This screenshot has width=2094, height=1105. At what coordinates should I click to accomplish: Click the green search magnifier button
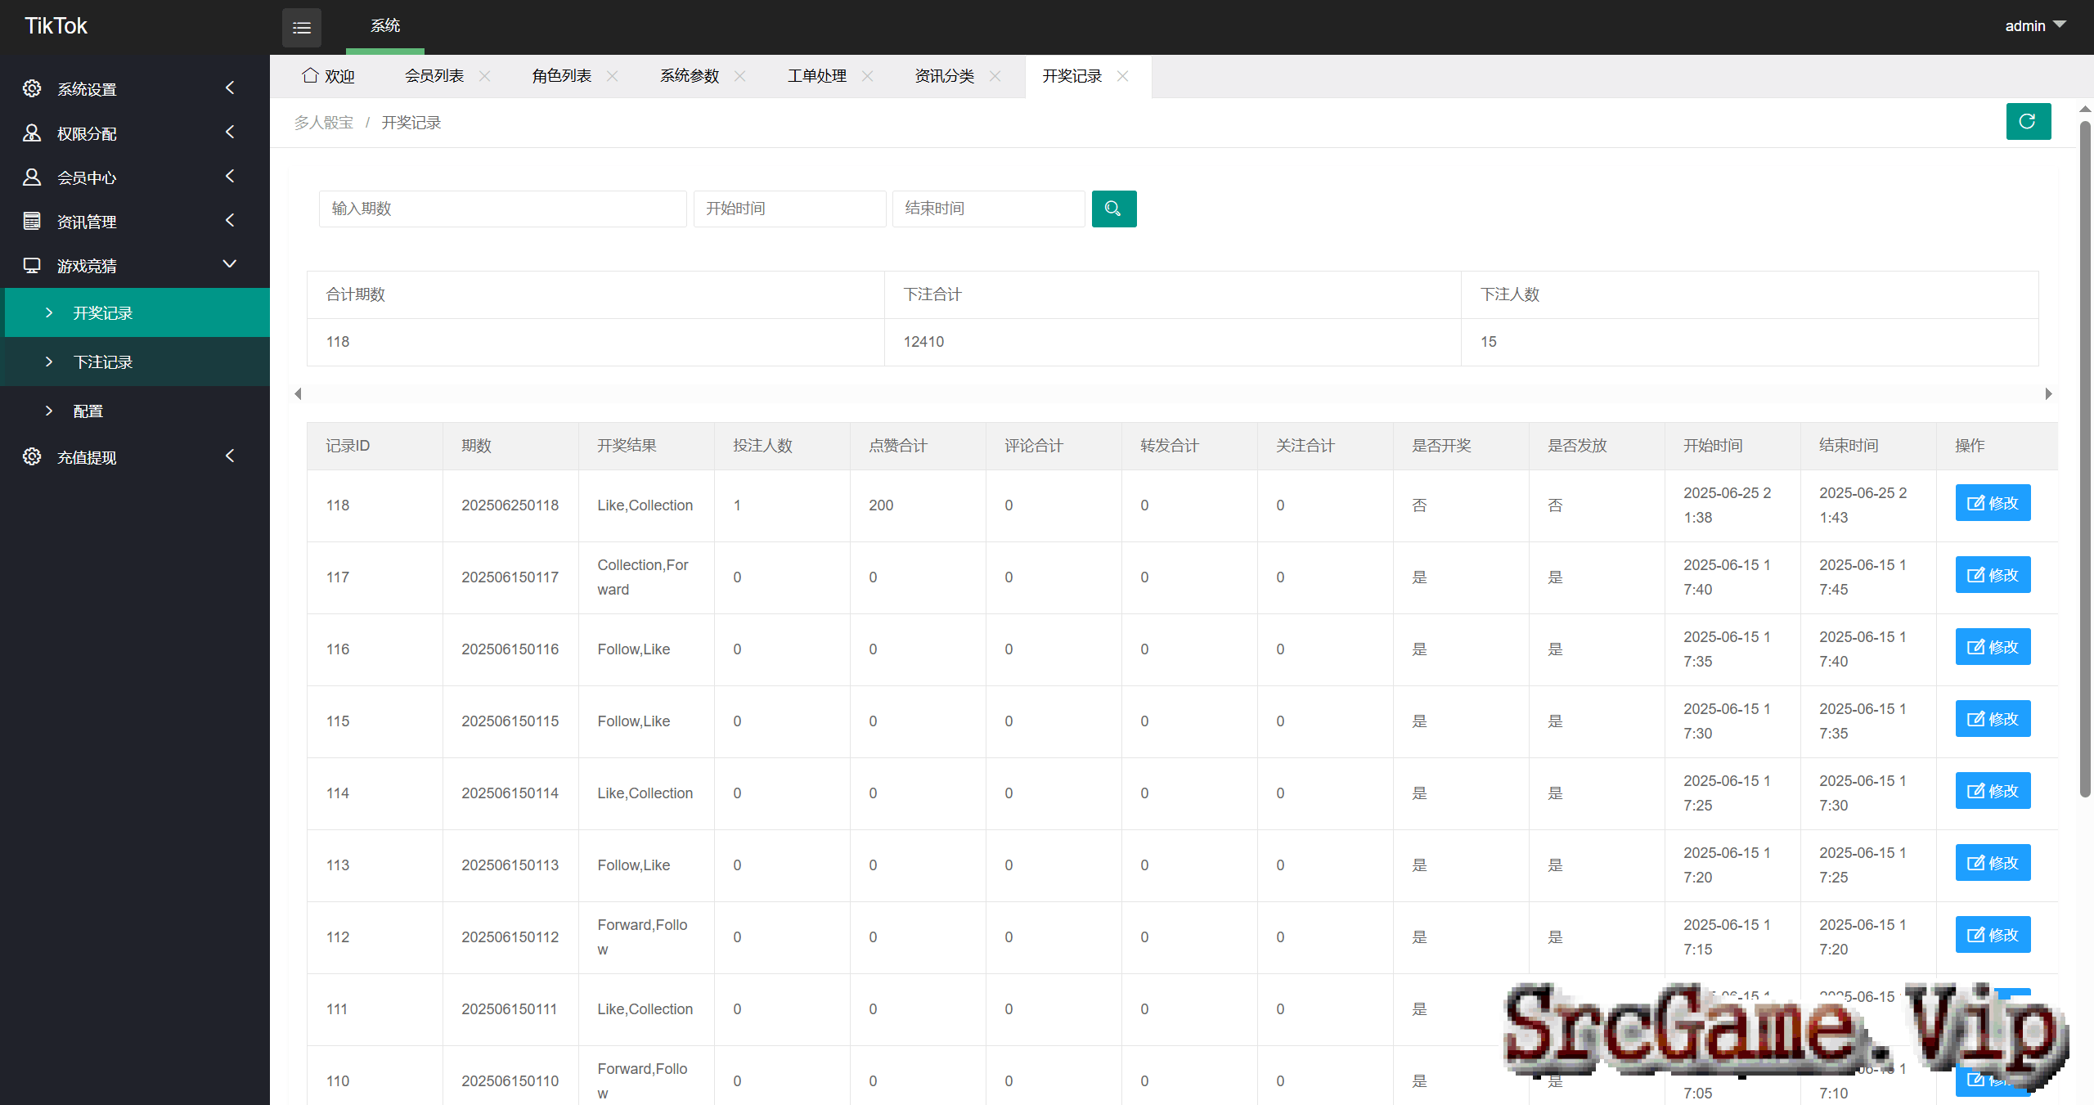click(1113, 209)
